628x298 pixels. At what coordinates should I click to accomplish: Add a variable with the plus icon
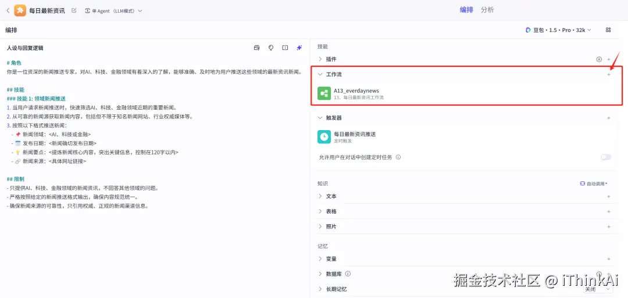(x=609, y=259)
